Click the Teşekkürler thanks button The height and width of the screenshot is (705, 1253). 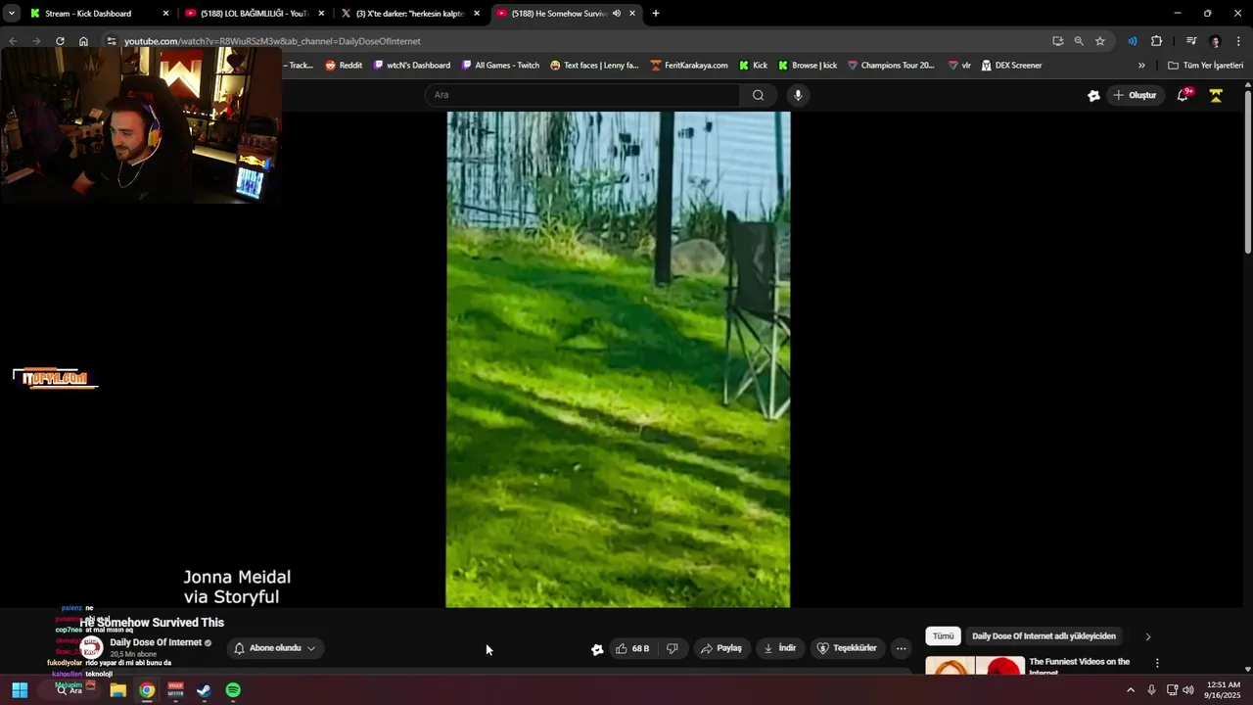847,648
